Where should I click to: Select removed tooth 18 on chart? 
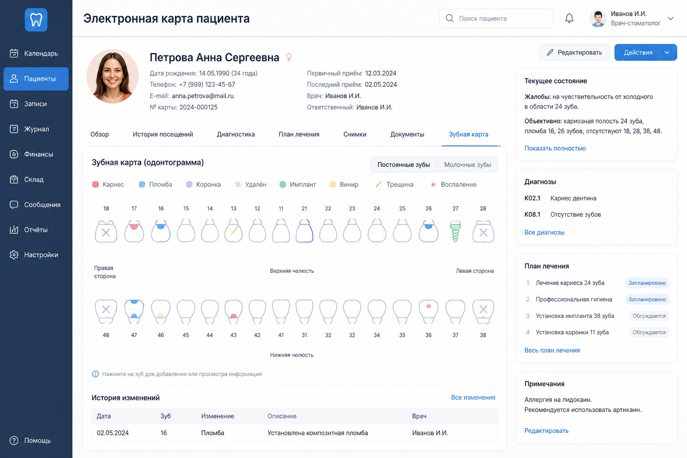(x=106, y=231)
